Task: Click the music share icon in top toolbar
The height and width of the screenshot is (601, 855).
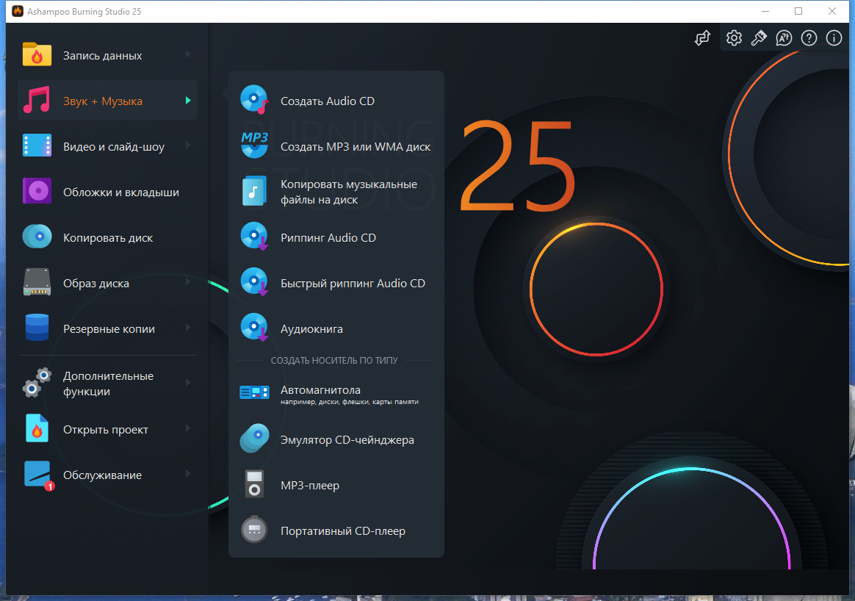Action: coord(702,37)
